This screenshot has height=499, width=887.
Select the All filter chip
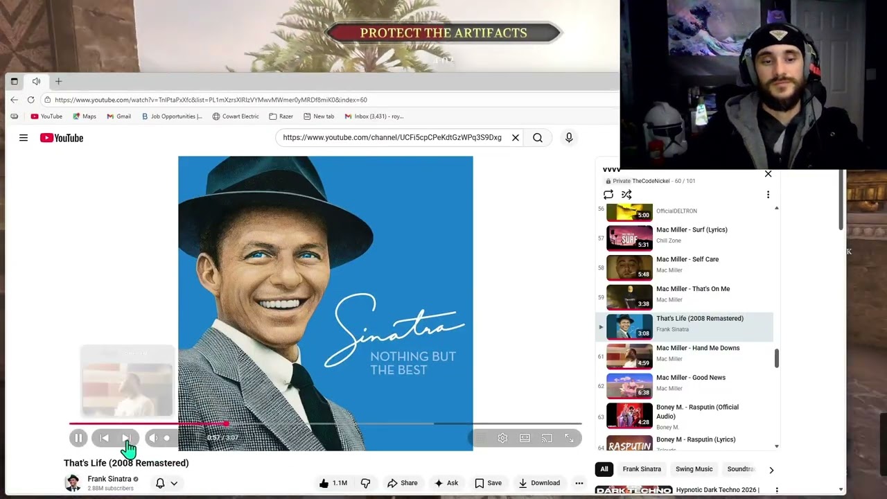(x=604, y=469)
